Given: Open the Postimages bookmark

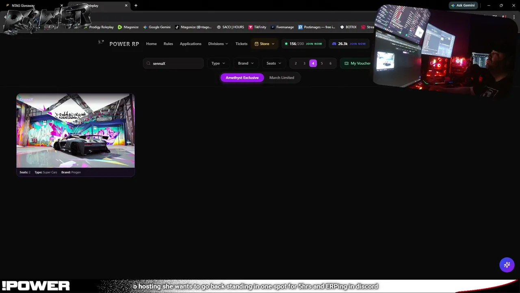Looking at the screenshot, I should coord(317,27).
